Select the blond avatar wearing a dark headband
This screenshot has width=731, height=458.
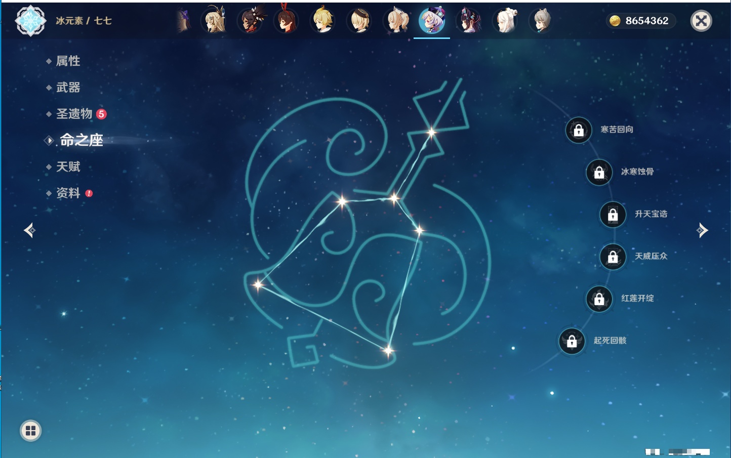tap(359, 20)
